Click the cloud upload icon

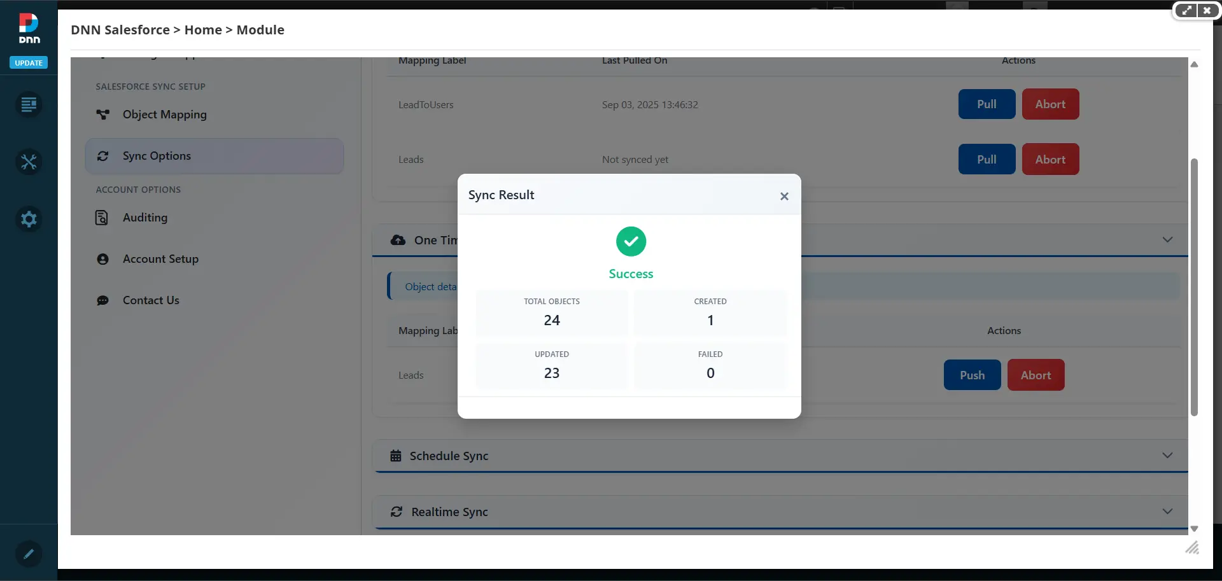tap(398, 241)
